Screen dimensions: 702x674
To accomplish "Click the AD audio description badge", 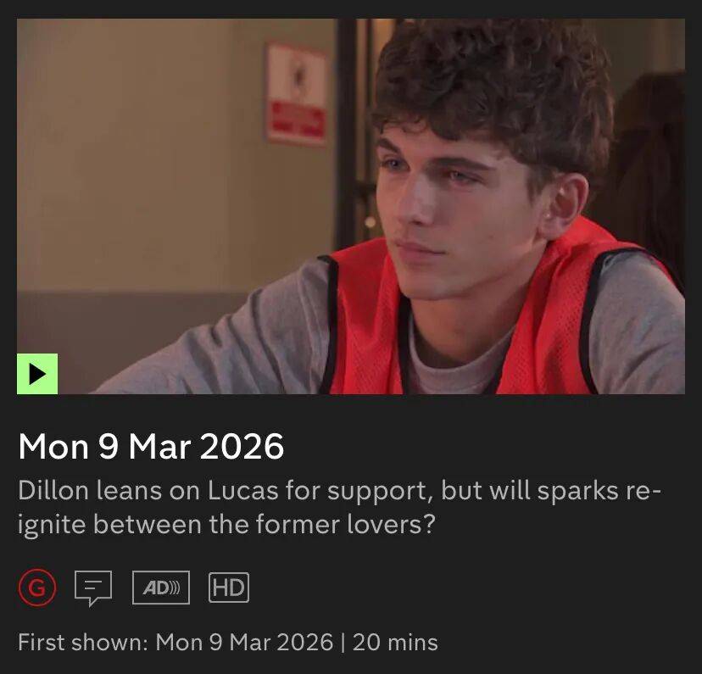I will 161,588.
